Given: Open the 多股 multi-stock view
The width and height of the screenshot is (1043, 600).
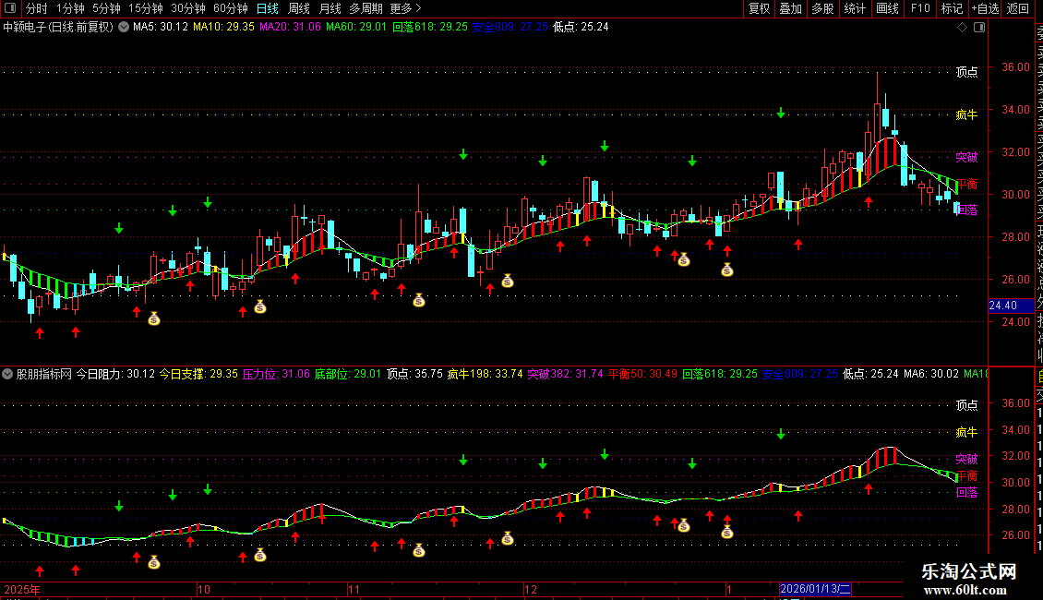Looking at the screenshot, I should 822,8.
